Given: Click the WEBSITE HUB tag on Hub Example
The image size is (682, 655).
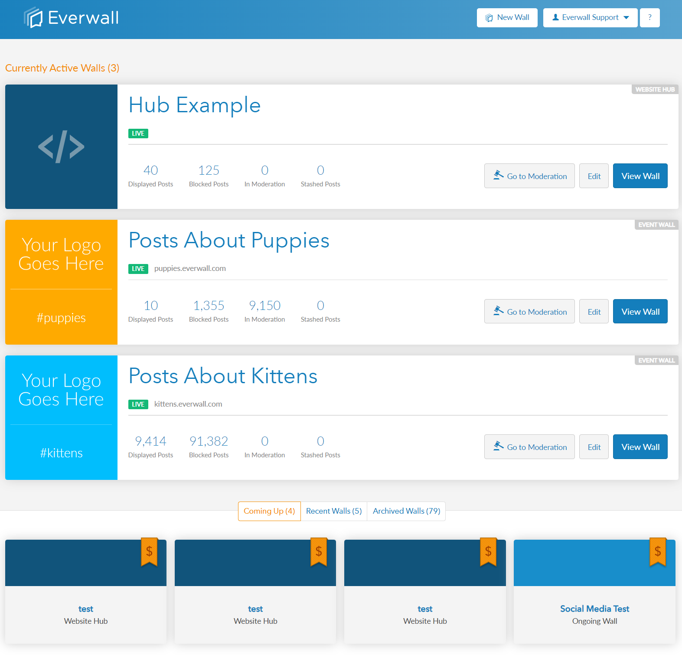Looking at the screenshot, I should tap(655, 89).
